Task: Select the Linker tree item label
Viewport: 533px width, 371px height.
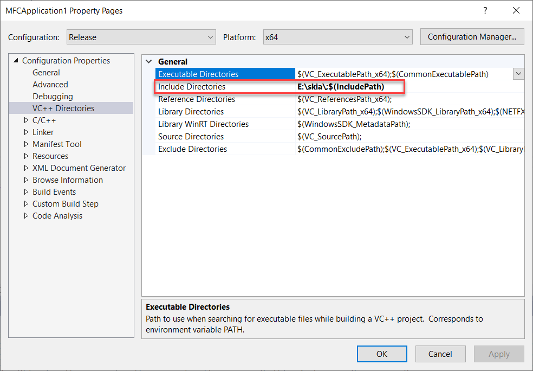Action: tap(43, 132)
